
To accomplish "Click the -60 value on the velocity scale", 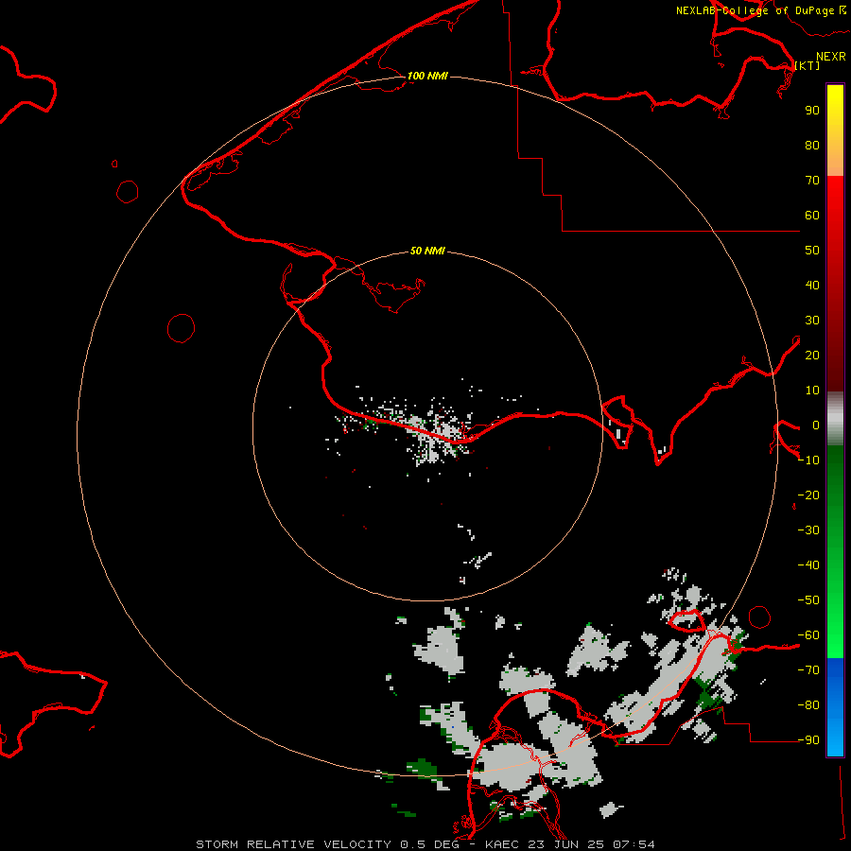I will [x=808, y=635].
